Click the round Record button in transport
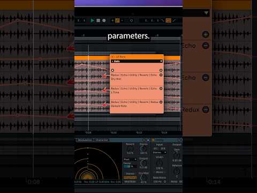The image size is (257, 193). pos(104,20)
